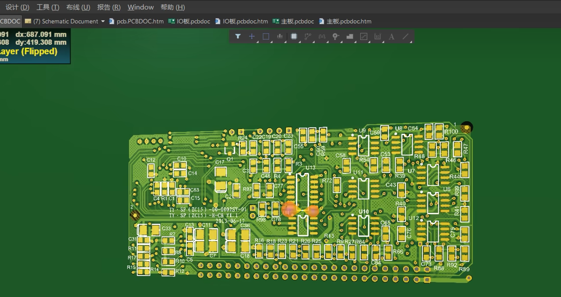Open the 报告 (R) menu

(109, 7)
